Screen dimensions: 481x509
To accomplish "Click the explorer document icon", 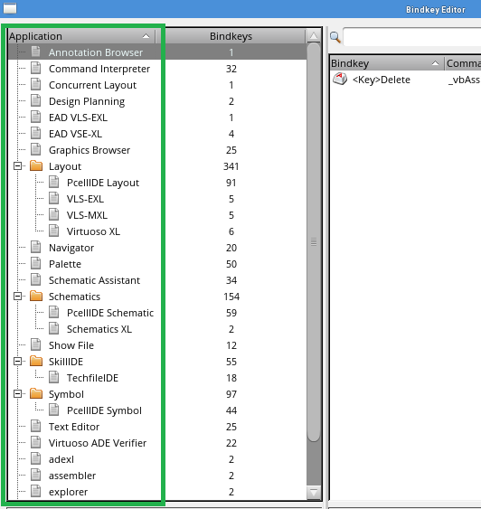I will [x=35, y=492].
